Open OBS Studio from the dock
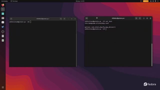The height and width of the screenshot is (90, 160). pyautogui.click(x=3, y=32)
